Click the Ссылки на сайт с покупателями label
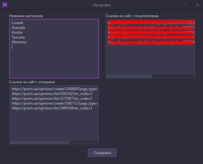The width and height of the screenshot is (203, 164). pos(132,16)
